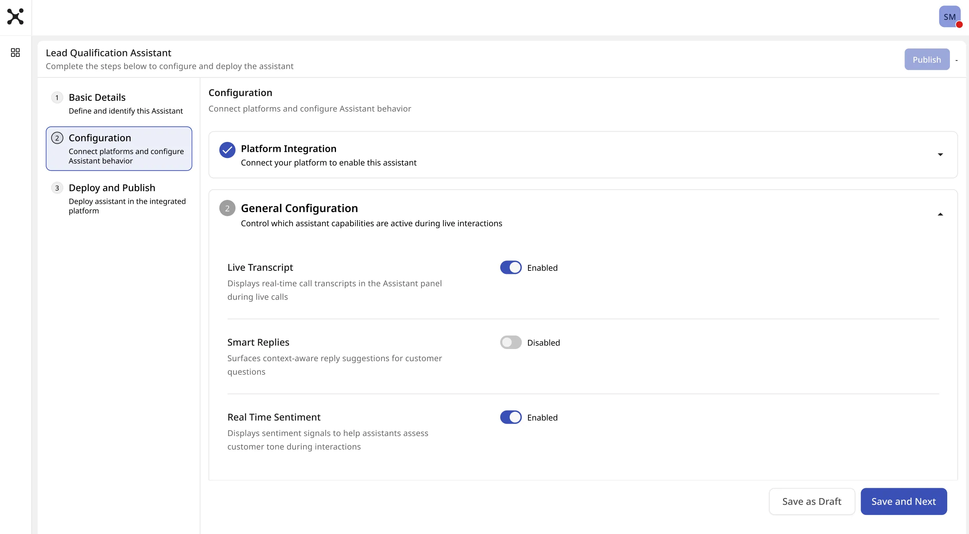The width and height of the screenshot is (969, 534).
Task: Collapse the General Configuration section arrow
Action: click(x=940, y=214)
